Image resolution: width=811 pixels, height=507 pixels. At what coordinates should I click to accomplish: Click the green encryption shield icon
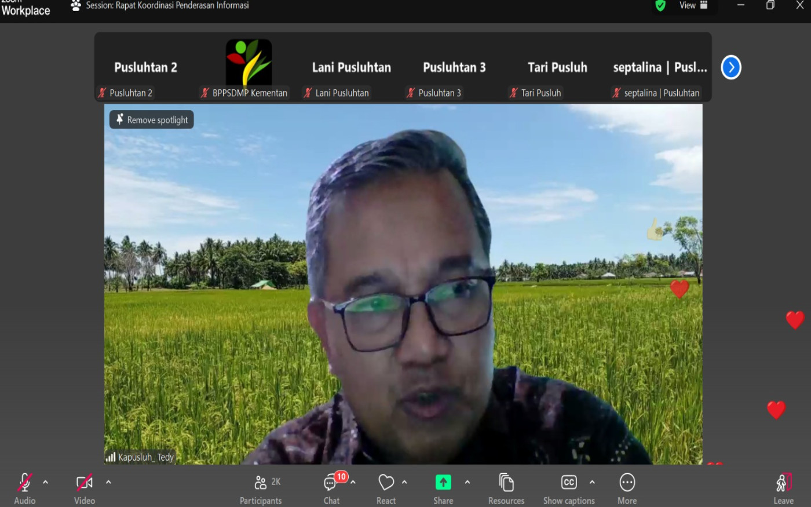tap(660, 6)
